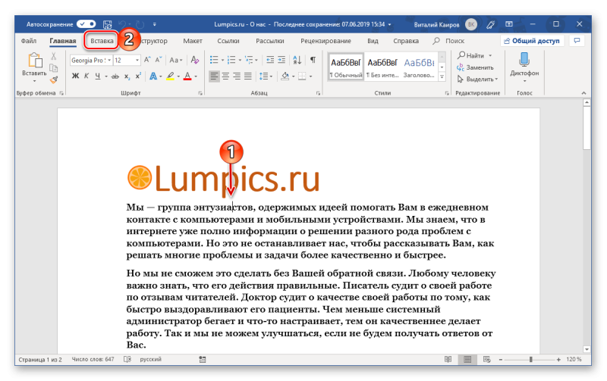Select left text alignment
The width and height of the screenshot is (607, 381).
[214, 76]
